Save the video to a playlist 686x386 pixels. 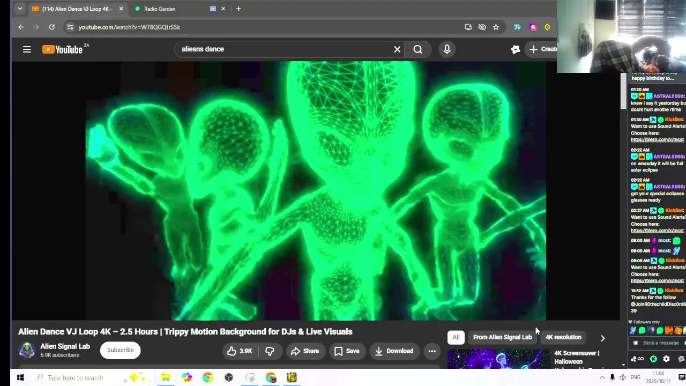coord(347,351)
